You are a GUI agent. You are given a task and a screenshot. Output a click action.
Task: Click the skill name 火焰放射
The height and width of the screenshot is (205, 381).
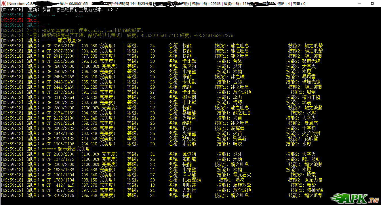311,133
